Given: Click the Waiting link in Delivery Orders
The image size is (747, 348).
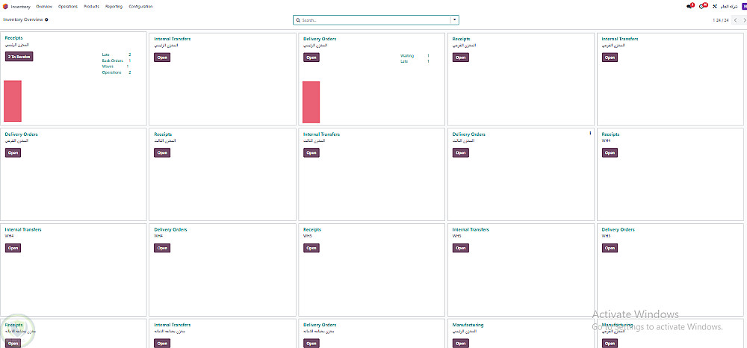Looking at the screenshot, I should tap(407, 55).
